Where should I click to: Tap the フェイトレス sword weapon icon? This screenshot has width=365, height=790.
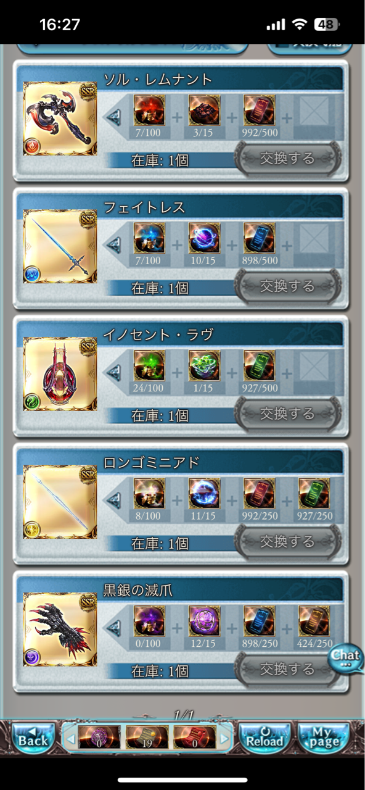coord(60,246)
